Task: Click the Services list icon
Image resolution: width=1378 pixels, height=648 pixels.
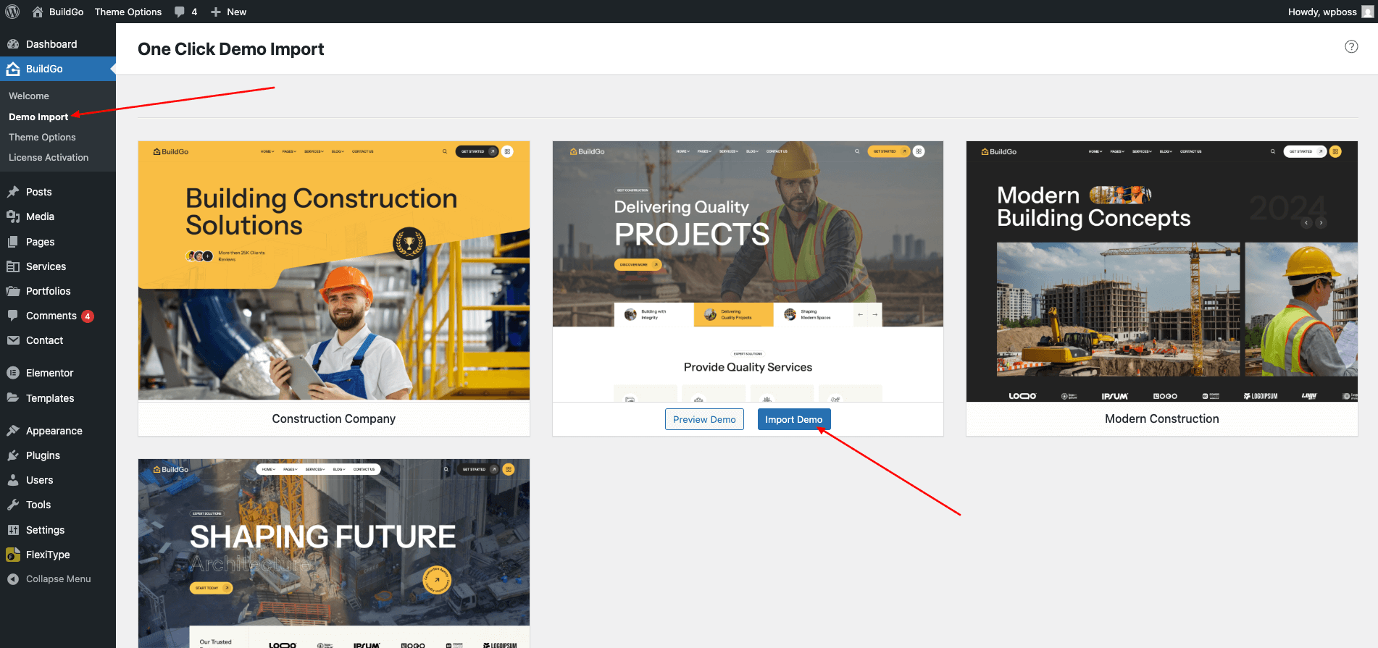Action: [13, 266]
